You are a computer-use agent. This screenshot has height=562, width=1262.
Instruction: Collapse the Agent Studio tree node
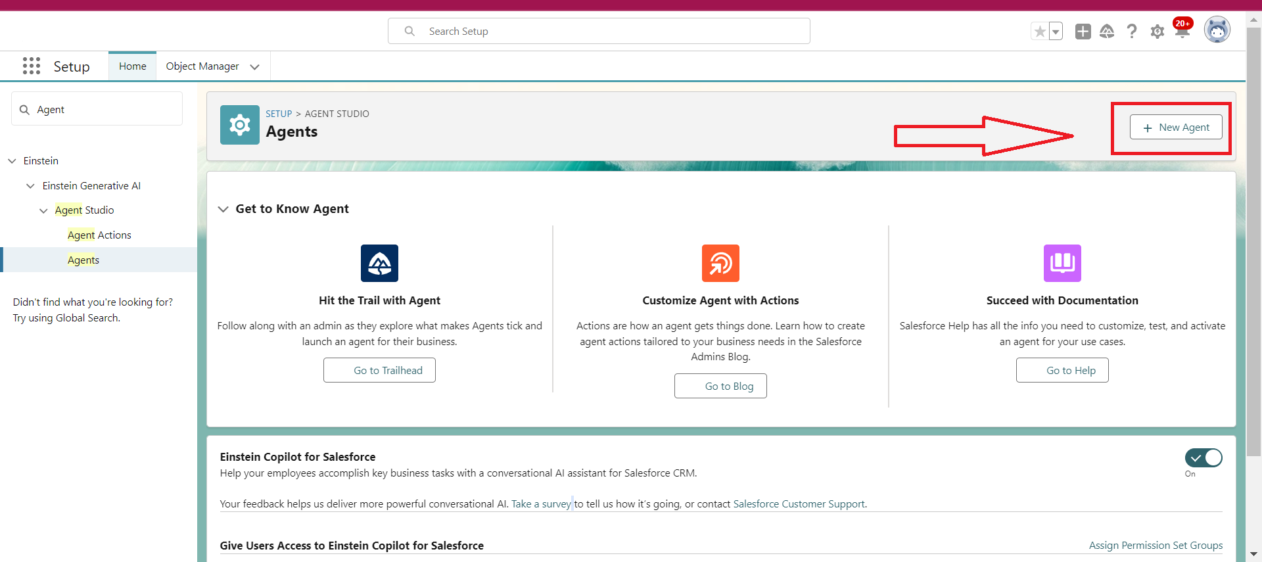click(43, 211)
